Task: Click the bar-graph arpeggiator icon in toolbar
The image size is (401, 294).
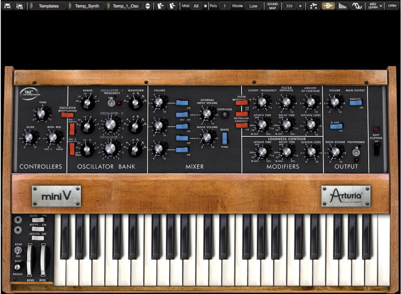Action: pos(342,6)
